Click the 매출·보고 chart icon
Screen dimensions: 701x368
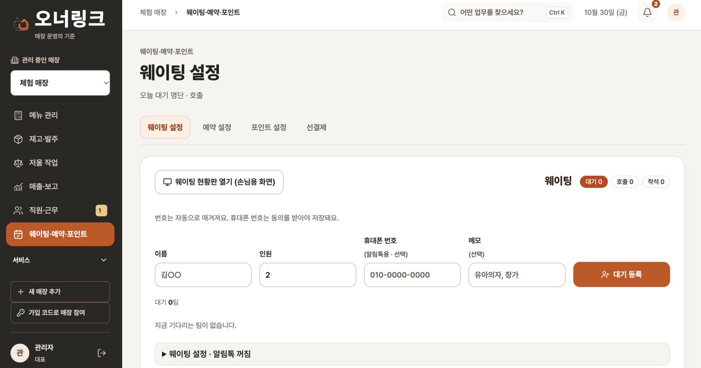click(x=19, y=186)
